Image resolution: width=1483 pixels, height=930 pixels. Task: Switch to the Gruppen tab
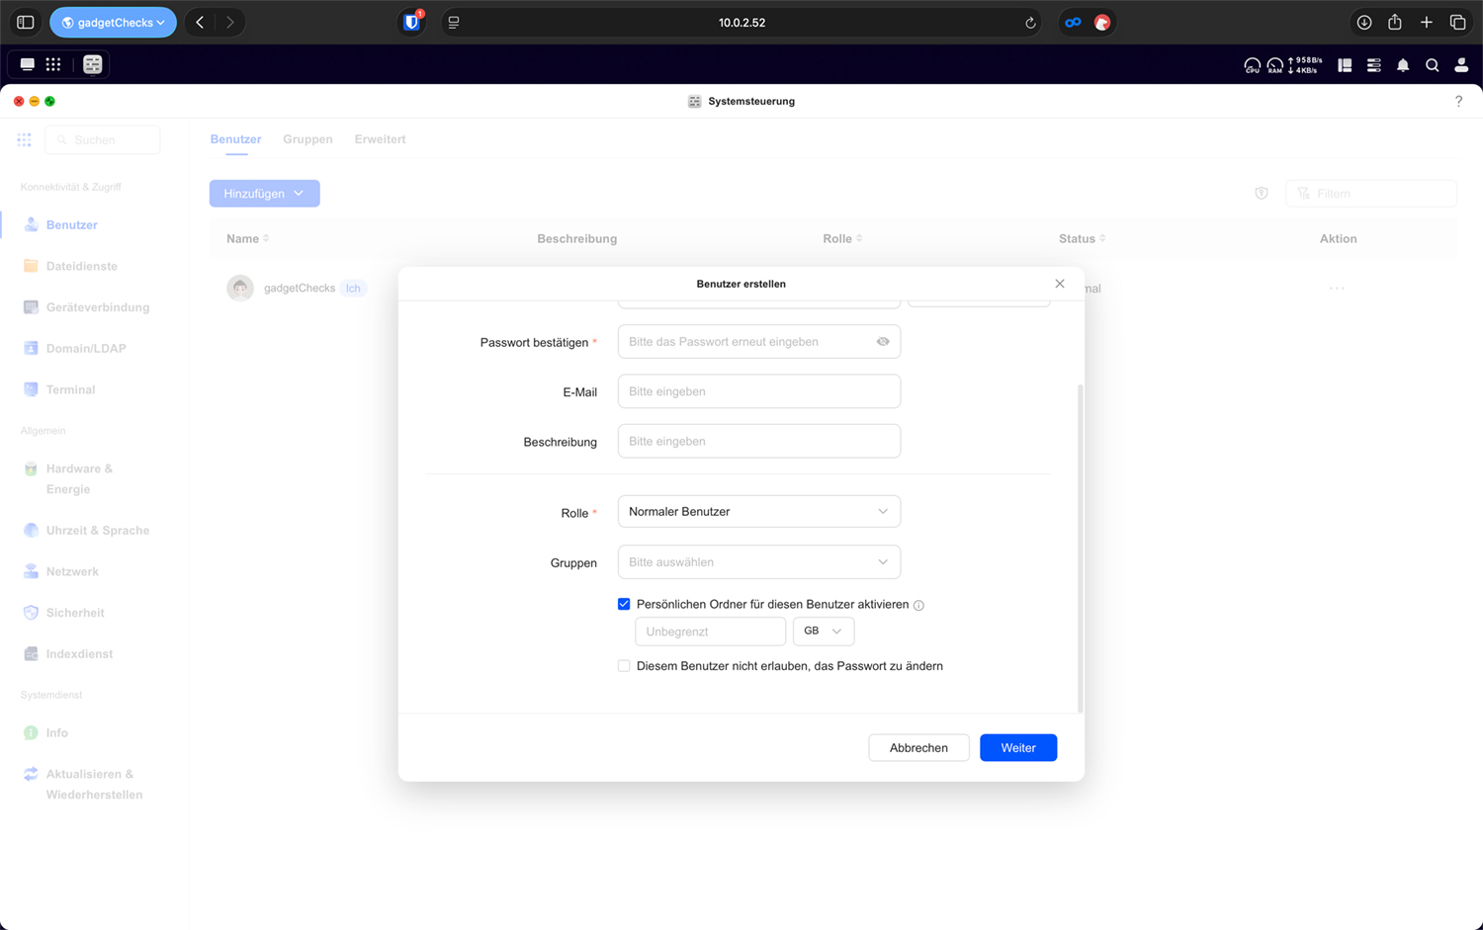tap(307, 139)
